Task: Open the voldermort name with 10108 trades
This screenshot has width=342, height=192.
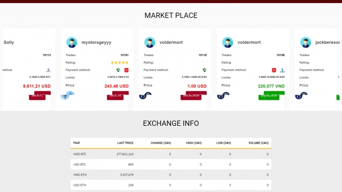Action: click(249, 42)
